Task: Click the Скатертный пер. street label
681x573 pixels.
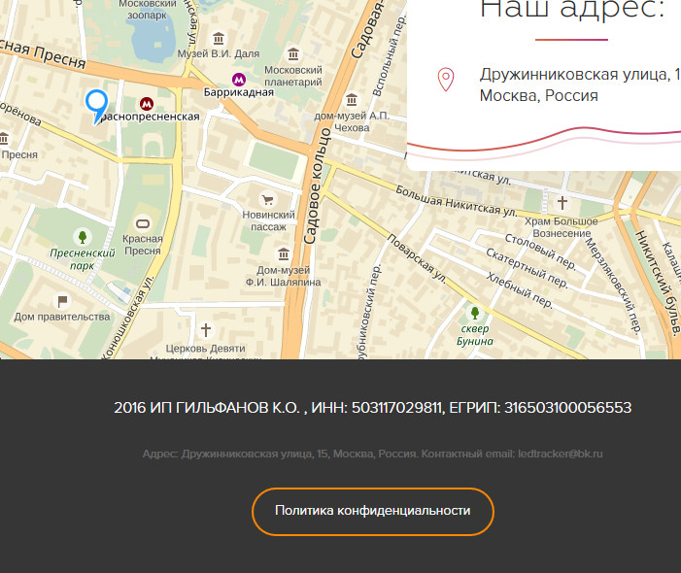Action: pyautogui.click(x=527, y=268)
